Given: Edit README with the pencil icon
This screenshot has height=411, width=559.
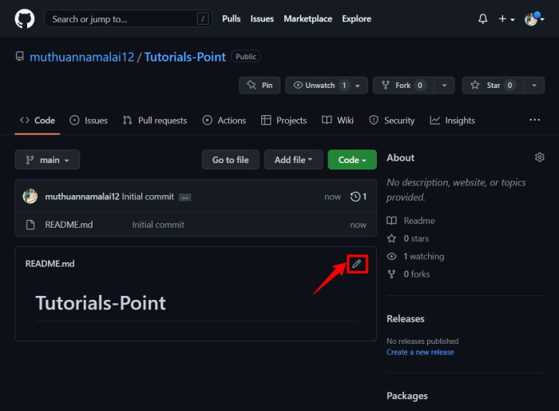Looking at the screenshot, I should click(357, 264).
